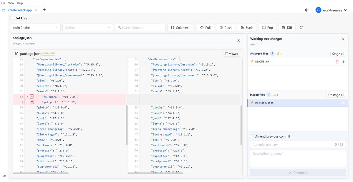353x182 pixels.
Task: Open the Author filter dropdown
Action: pos(88,27)
